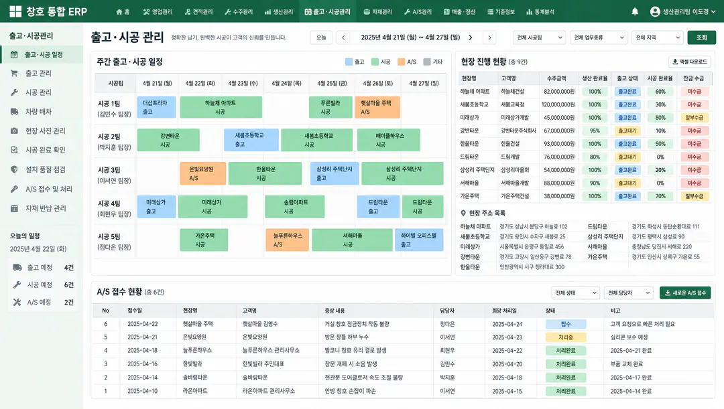
Task: Click the 4월 24일 (목) column header
Action: click(286, 84)
